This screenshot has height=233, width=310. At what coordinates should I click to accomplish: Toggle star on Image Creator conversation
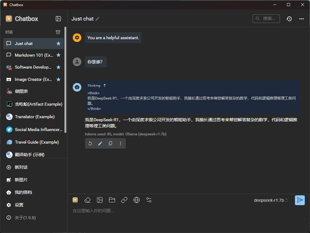59,80
